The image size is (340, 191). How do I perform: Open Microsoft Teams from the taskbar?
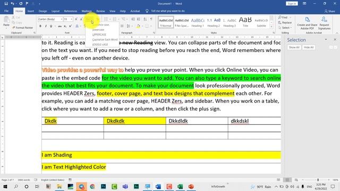pos(125,186)
